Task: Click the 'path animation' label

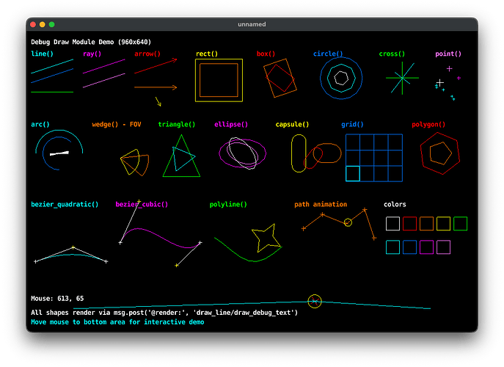Action: coord(321,204)
